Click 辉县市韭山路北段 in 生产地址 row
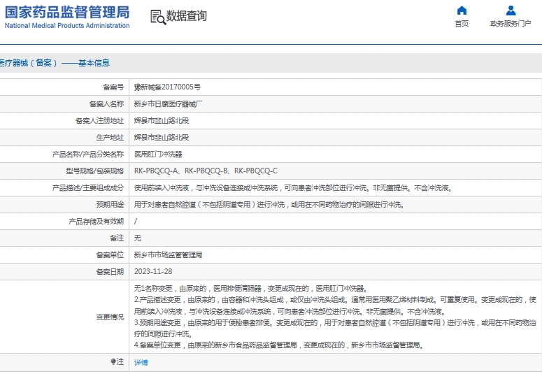542x374 pixels. click(162, 138)
